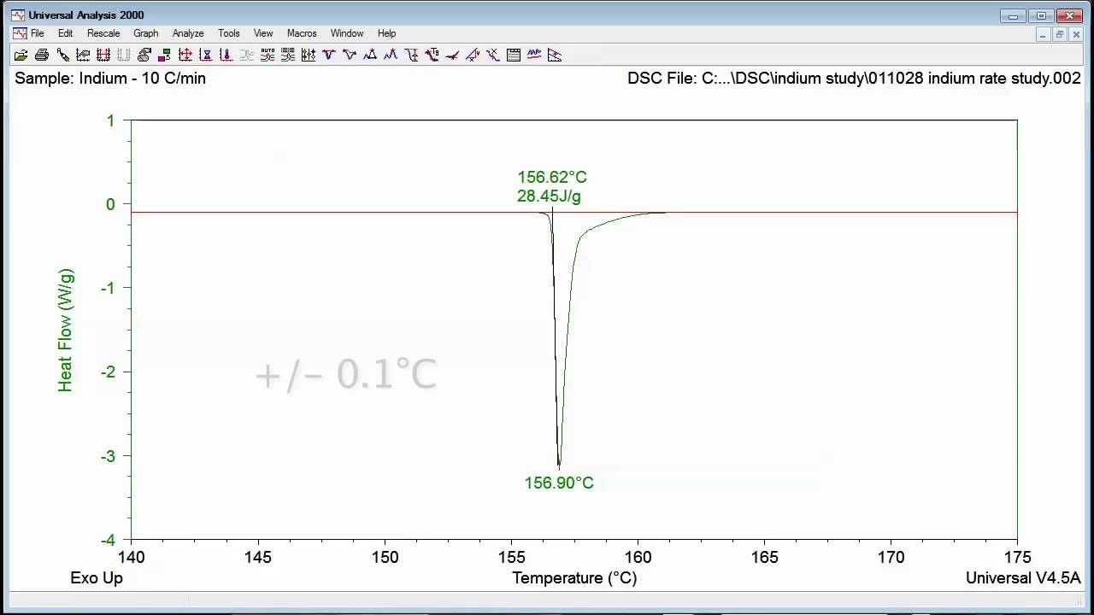Toggle the data limits hourglass tool
The height and width of the screenshot is (615, 1094).
point(205,55)
